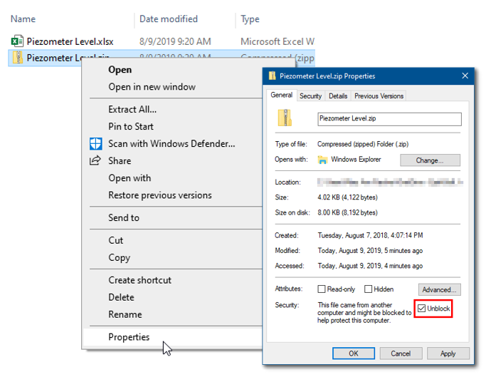
Task: Select Extract All... in context menu
Action: click(132, 110)
